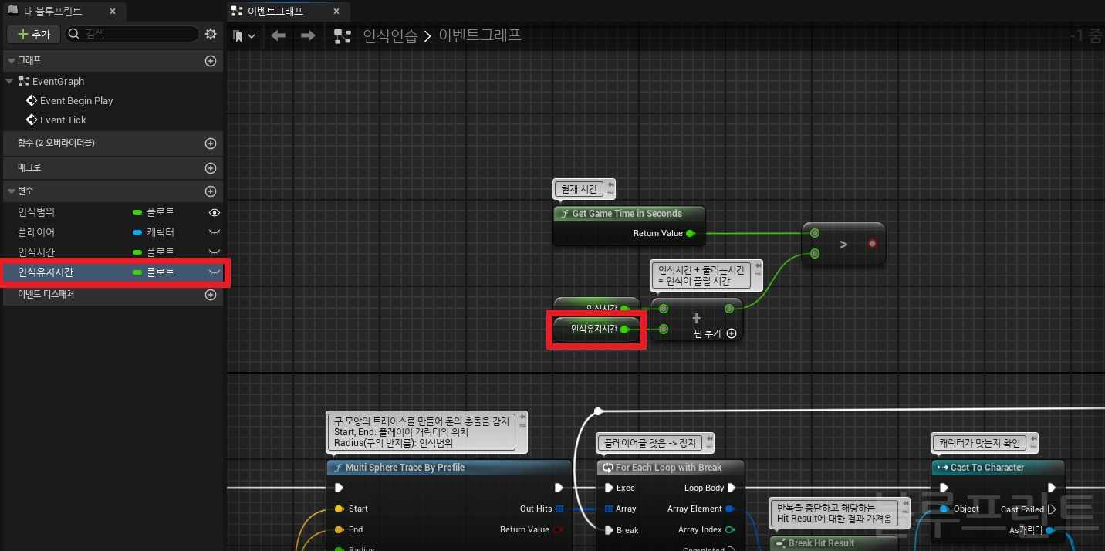Select Event Begin Play in tree

pos(76,100)
